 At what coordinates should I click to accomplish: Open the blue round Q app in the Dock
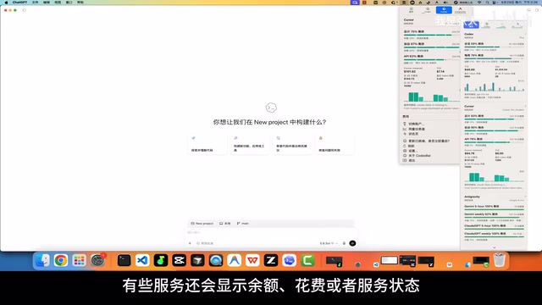point(216,260)
